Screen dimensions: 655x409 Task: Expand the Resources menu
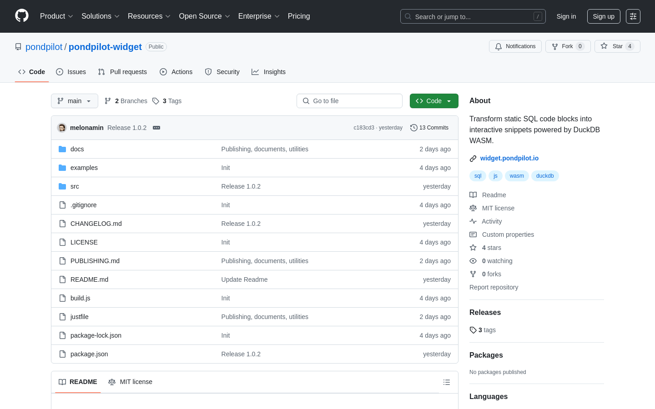(x=149, y=16)
